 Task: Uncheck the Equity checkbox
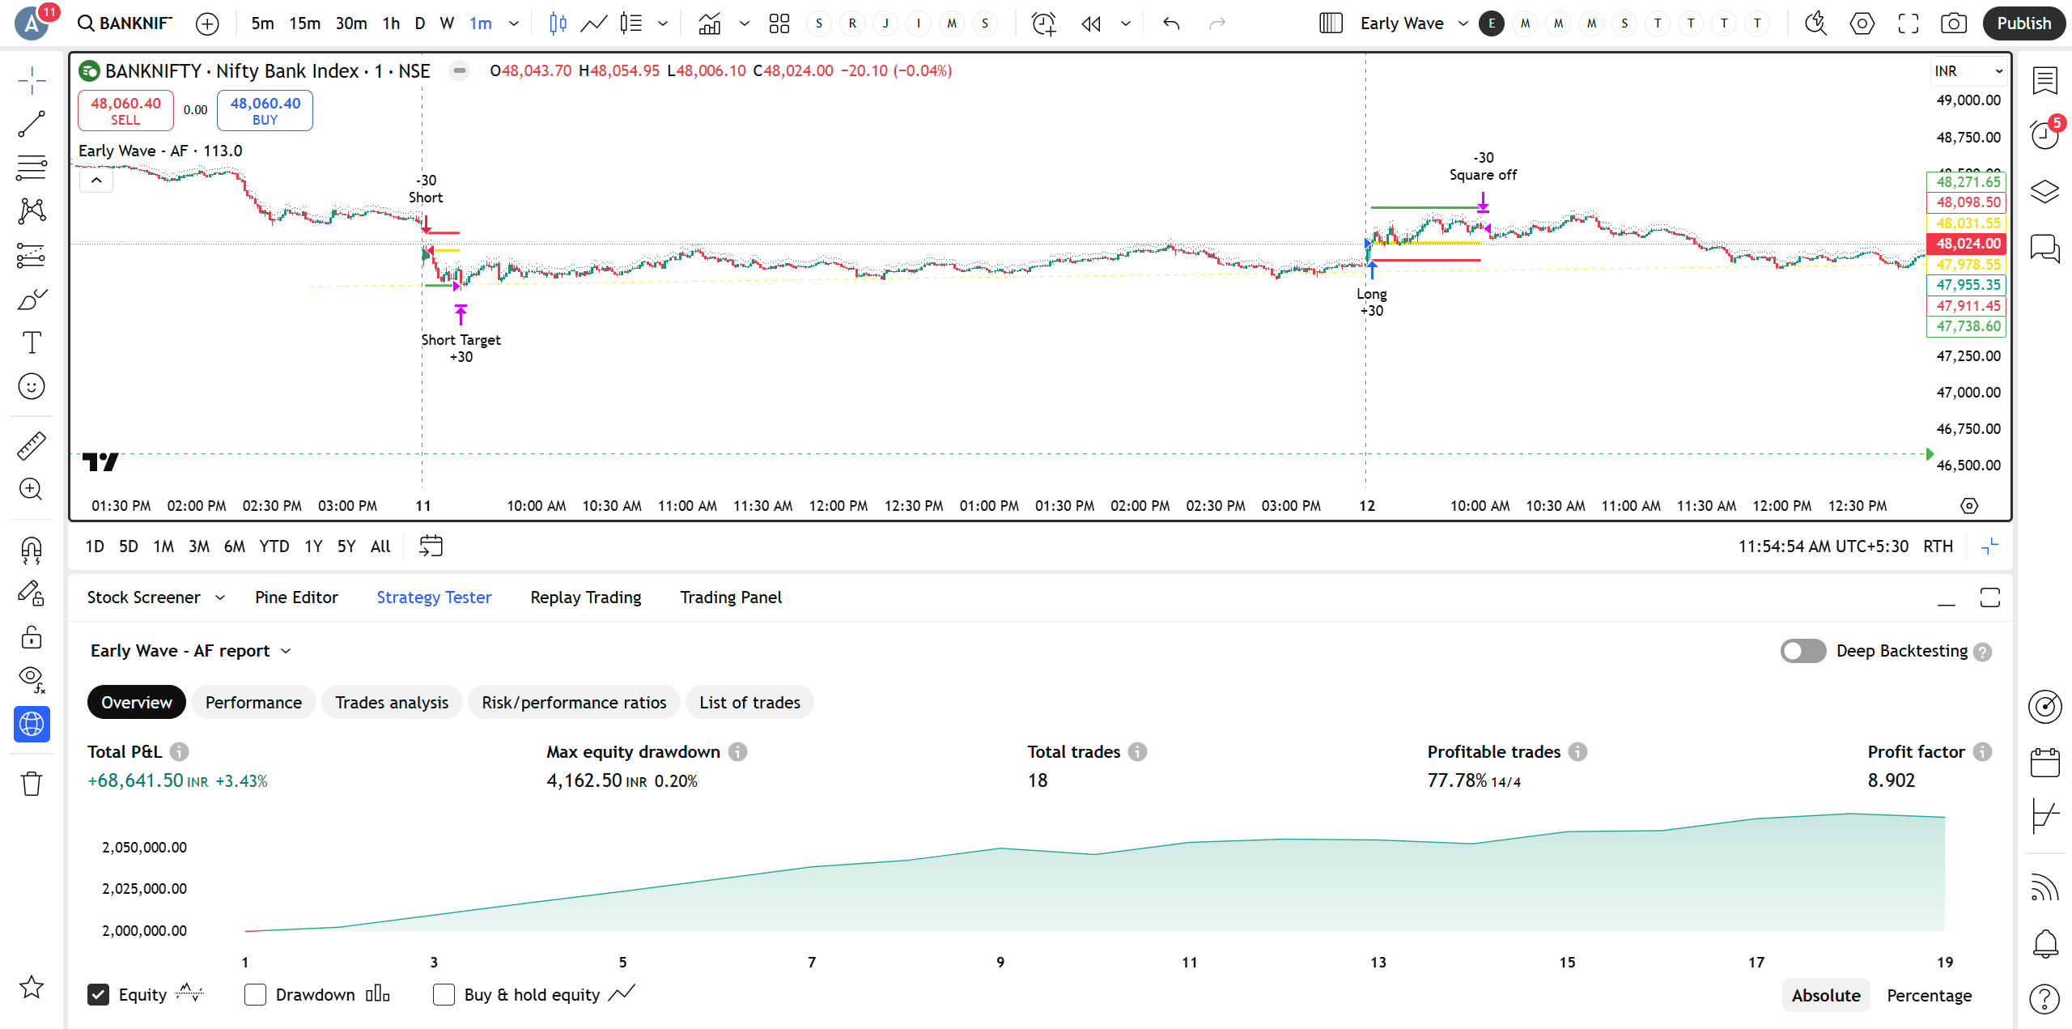[98, 994]
